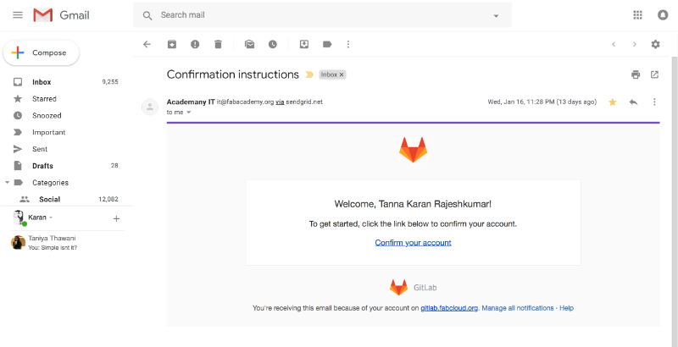Report the message as spam
678x347 pixels.
pyautogui.click(x=195, y=44)
